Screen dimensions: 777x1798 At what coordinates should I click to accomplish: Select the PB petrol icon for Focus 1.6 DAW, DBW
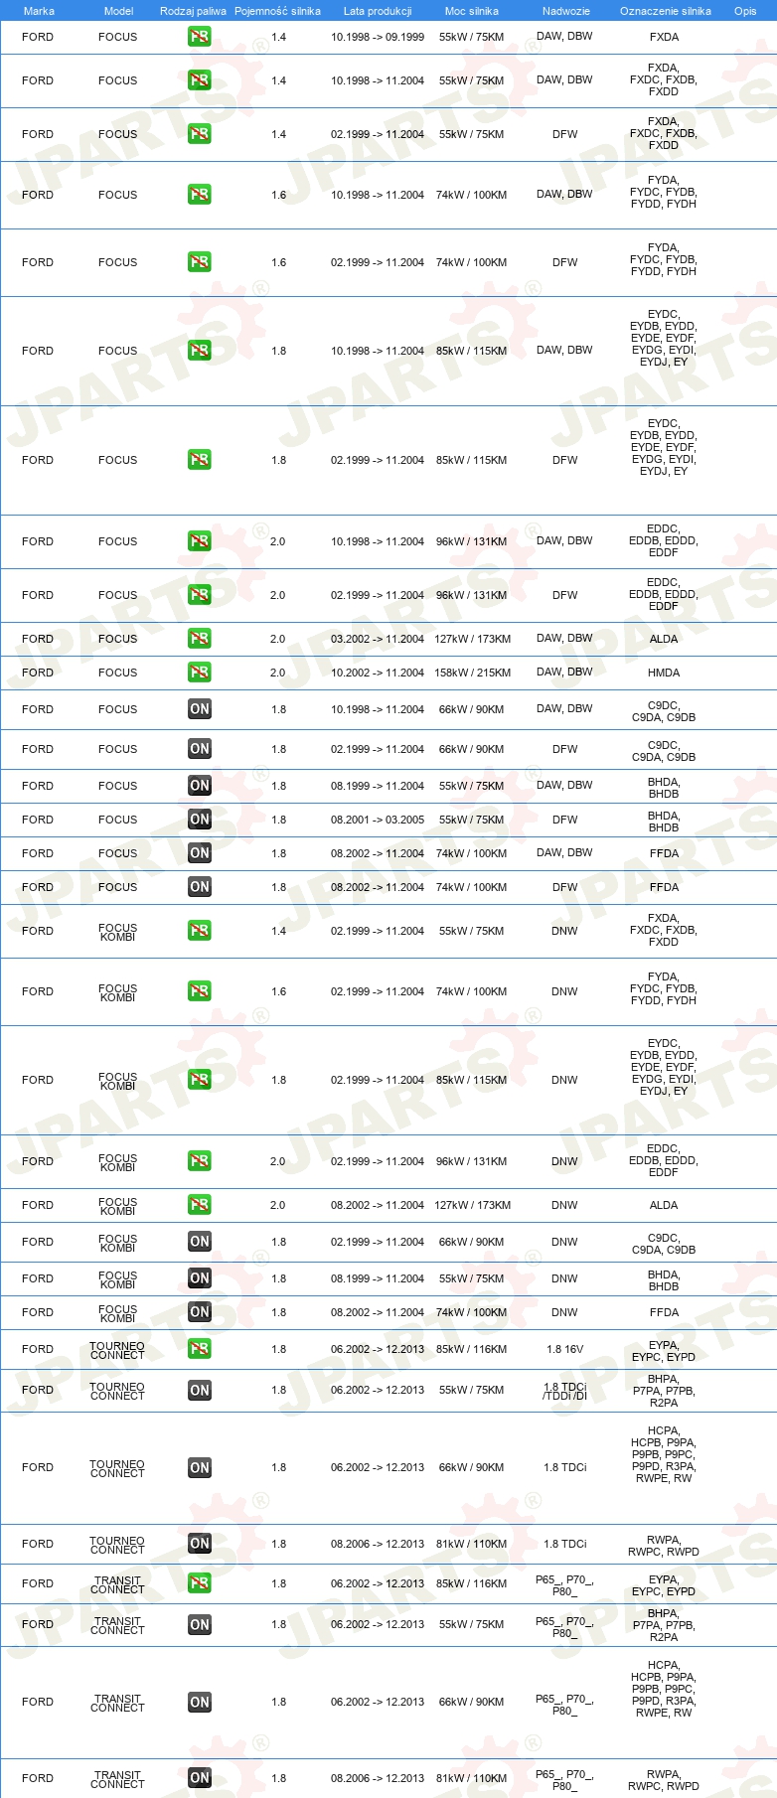click(x=200, y=195)
